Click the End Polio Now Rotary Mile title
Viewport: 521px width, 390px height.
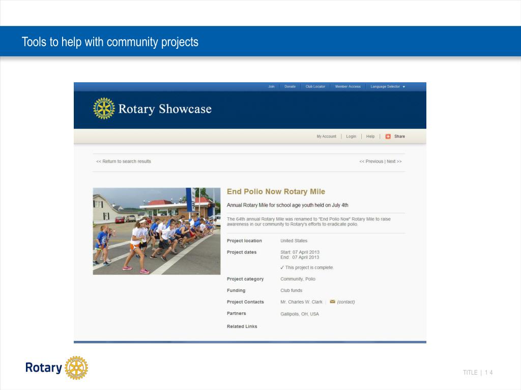pos(276,191)
